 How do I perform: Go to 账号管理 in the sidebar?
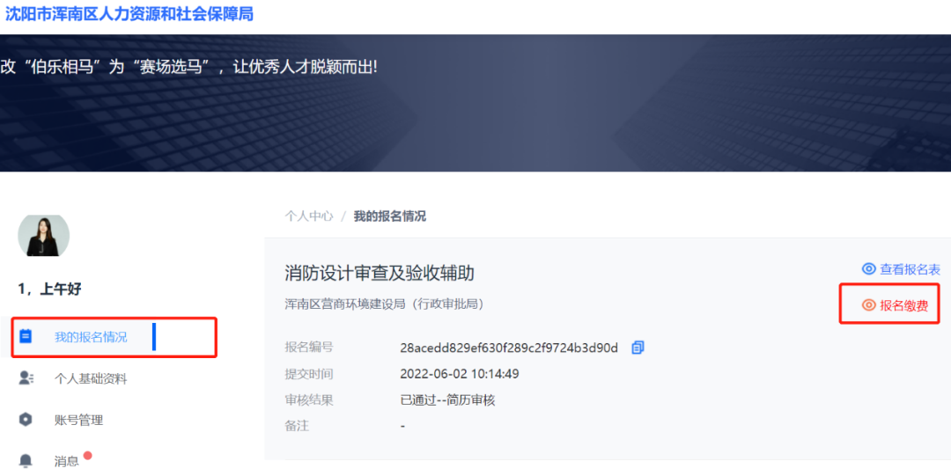(x=78, y=420)
